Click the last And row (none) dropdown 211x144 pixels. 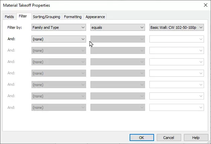coord(59,107)
